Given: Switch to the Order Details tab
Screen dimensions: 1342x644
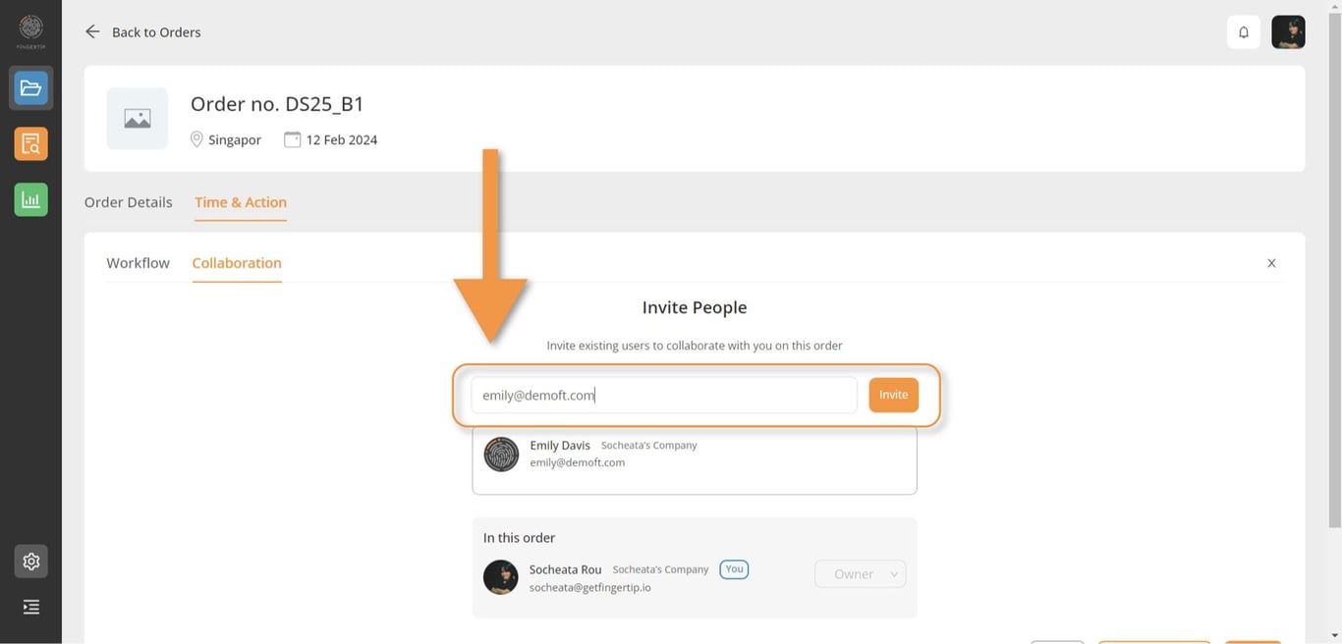Looking at the screenshot, I should pos(128,202).
